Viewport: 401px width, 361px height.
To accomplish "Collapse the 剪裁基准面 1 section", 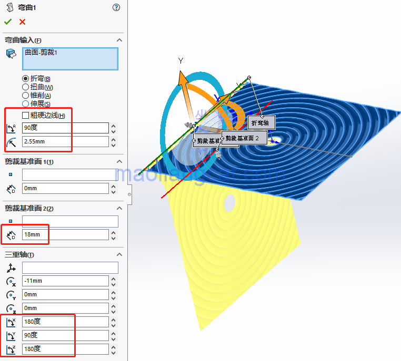I will (x=119, y=161).
